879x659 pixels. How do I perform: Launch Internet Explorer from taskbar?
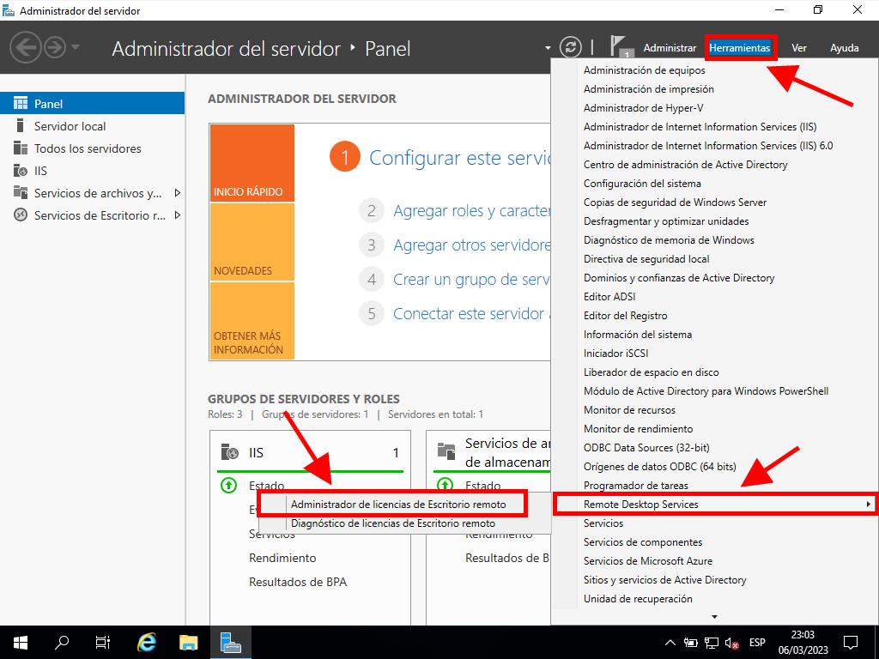coord(146,642)
